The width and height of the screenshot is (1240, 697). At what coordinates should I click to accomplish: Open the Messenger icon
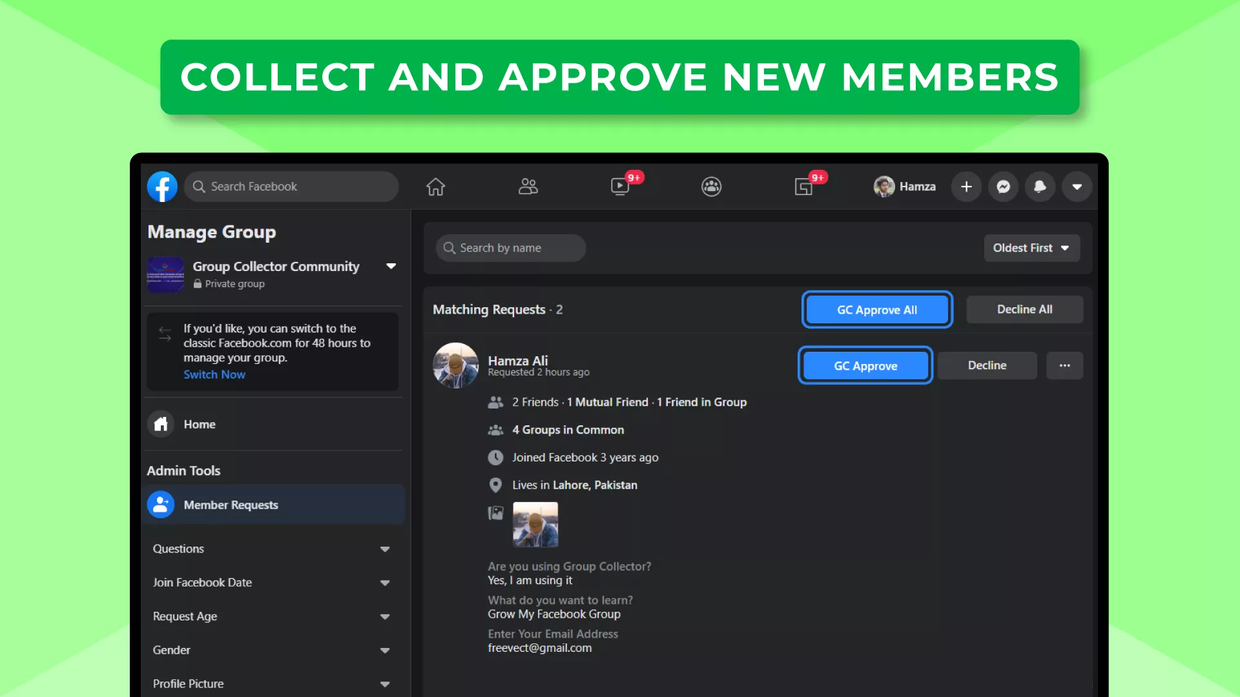coord(1003,187)
